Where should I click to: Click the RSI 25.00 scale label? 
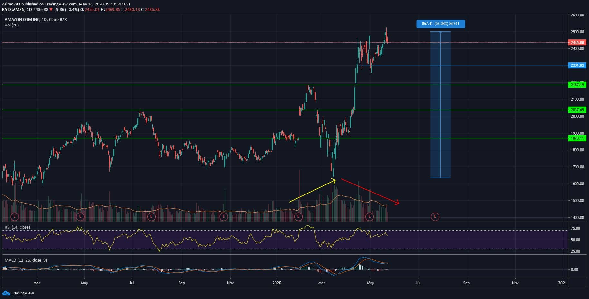(575, 251)
